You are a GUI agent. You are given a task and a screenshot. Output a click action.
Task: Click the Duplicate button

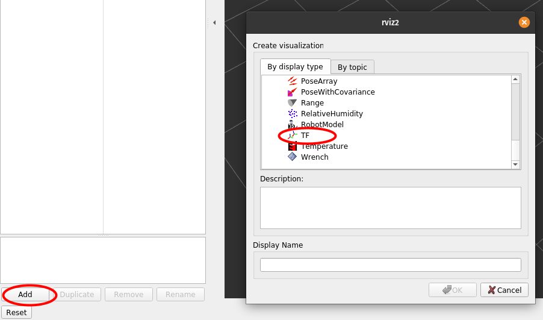point(77,294)
